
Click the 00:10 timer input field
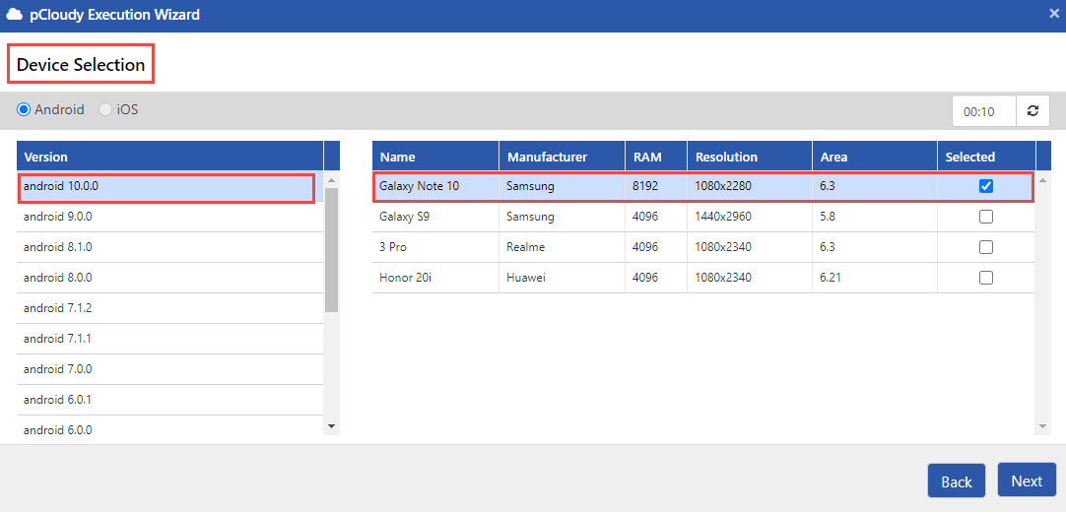pyautogui.click(x=983, y=111)
